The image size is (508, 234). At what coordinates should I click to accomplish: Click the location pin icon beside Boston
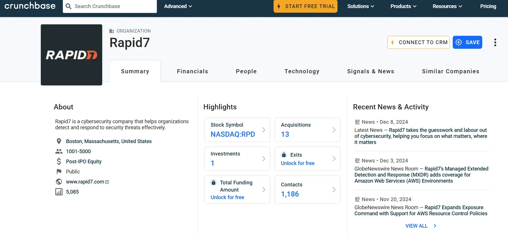[x=59, y=141]
